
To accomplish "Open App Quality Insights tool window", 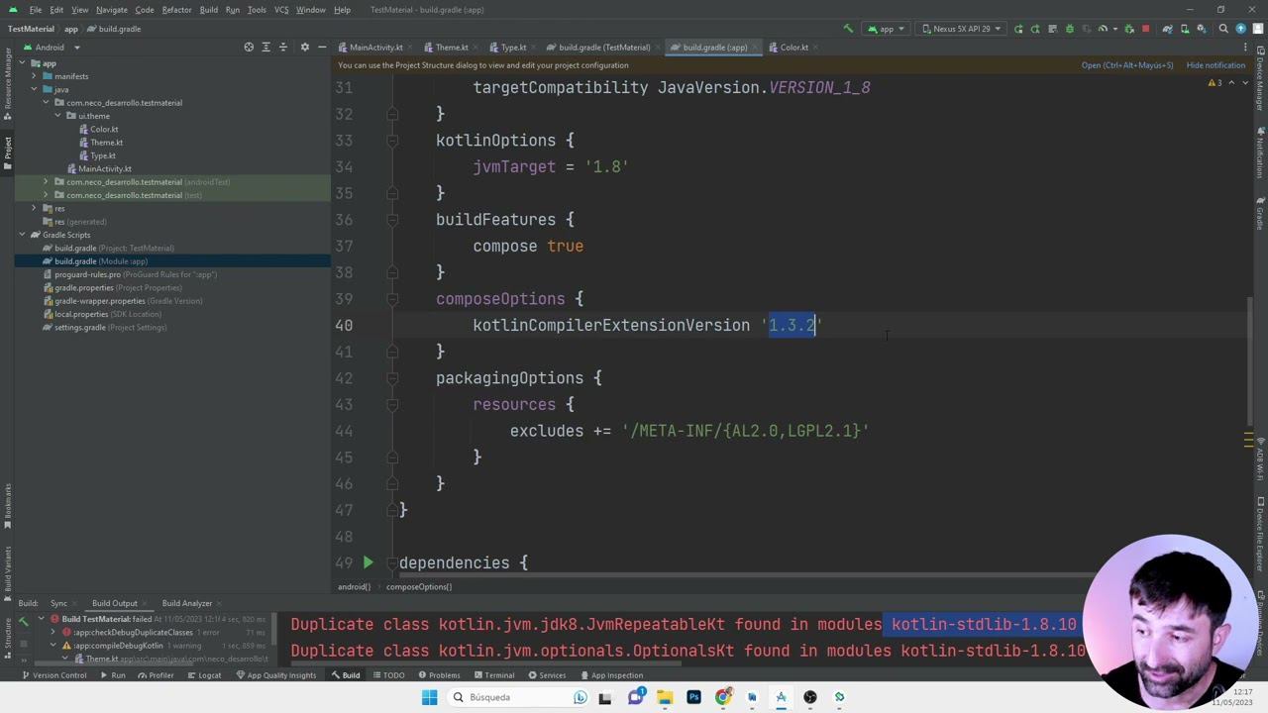I will 275,675.
